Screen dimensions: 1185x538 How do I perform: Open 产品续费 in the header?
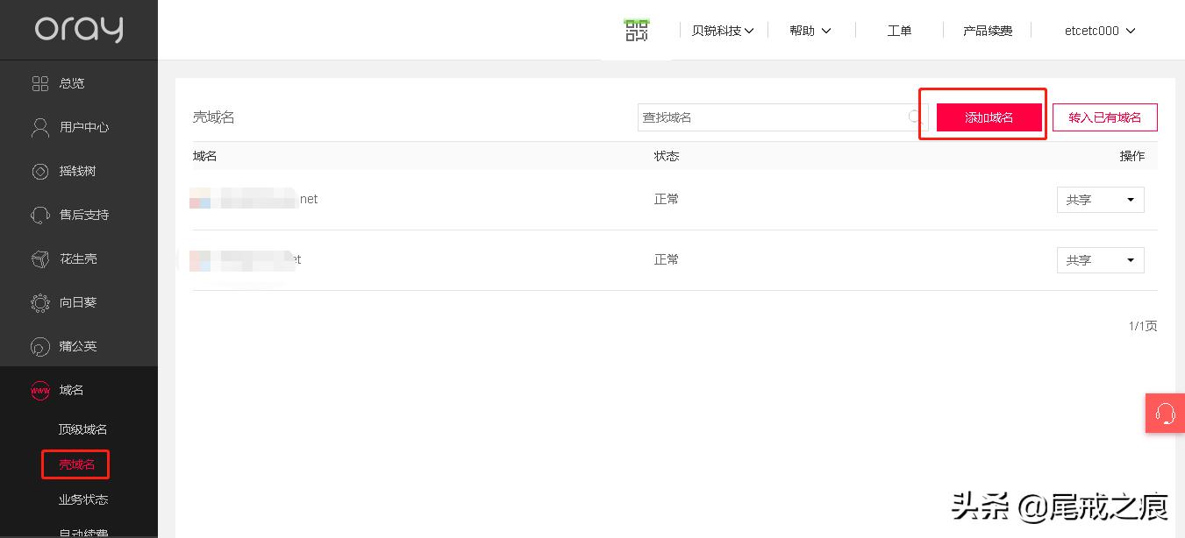pyautogui.click(x=988, y=31)
